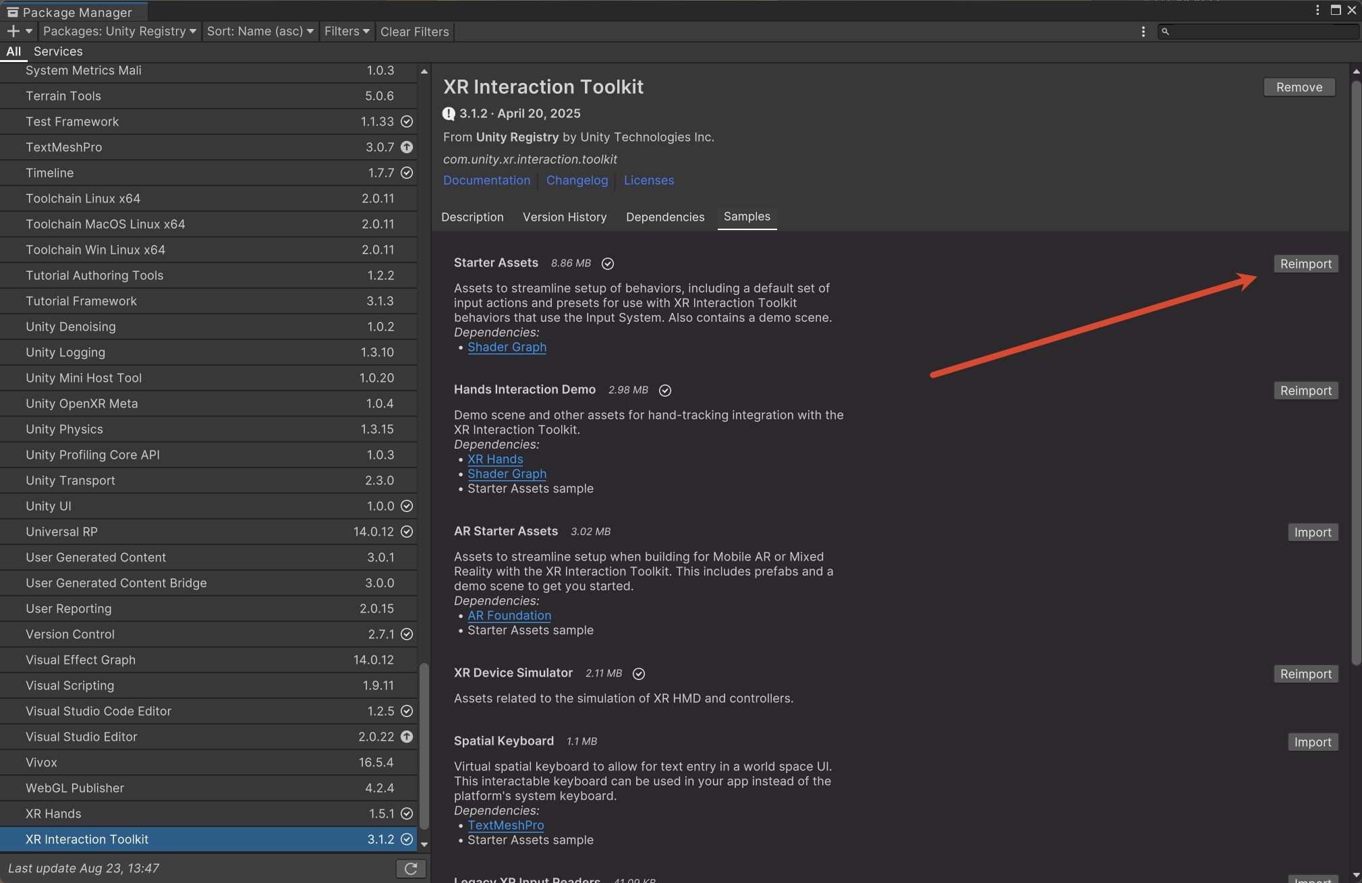Image resolution: width=1362 pixels, height=883 pixels.
Task: Click the package list scroll-down arrow
Action: [x=424, y=844]
